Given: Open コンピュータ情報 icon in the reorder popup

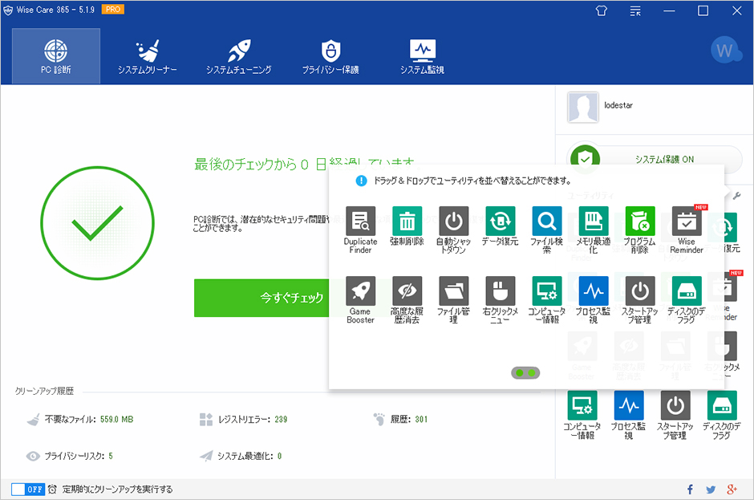Looking at the screenshot, I should [547, 291].
